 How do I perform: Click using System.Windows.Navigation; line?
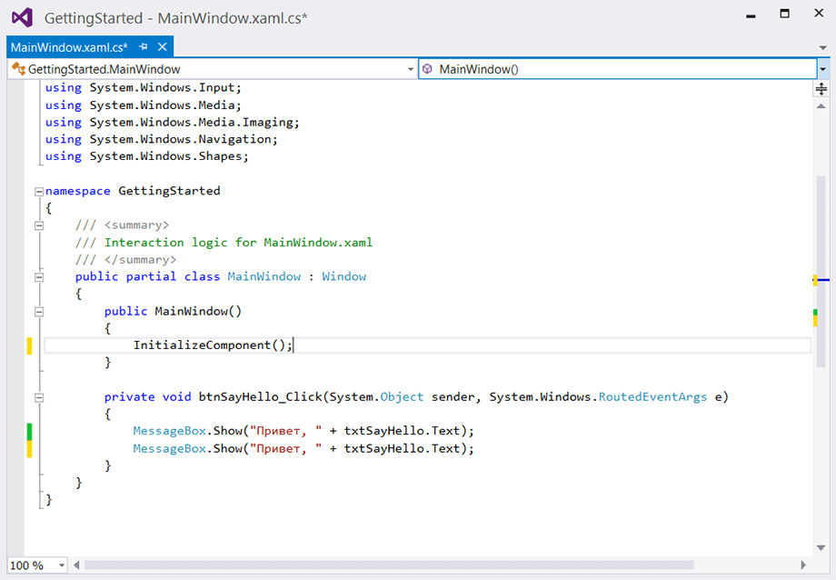tap(162, 139)
